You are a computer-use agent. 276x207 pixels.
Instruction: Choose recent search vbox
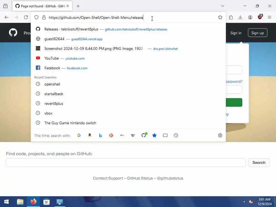click(128, 113)
